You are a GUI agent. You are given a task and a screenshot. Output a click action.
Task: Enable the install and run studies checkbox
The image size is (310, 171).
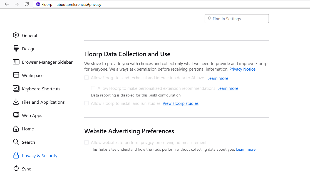86,103
